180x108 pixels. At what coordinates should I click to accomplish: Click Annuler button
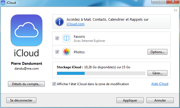(x=160, y=100)
